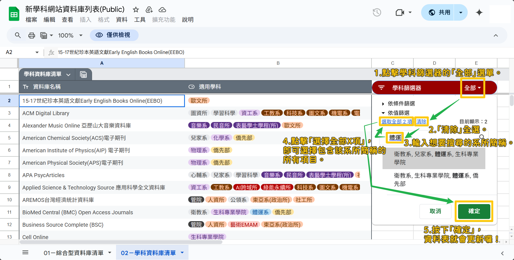The width and height of the screenshot is (514, 260).
Task: Click the 取消 button
Action: [435, 211]
